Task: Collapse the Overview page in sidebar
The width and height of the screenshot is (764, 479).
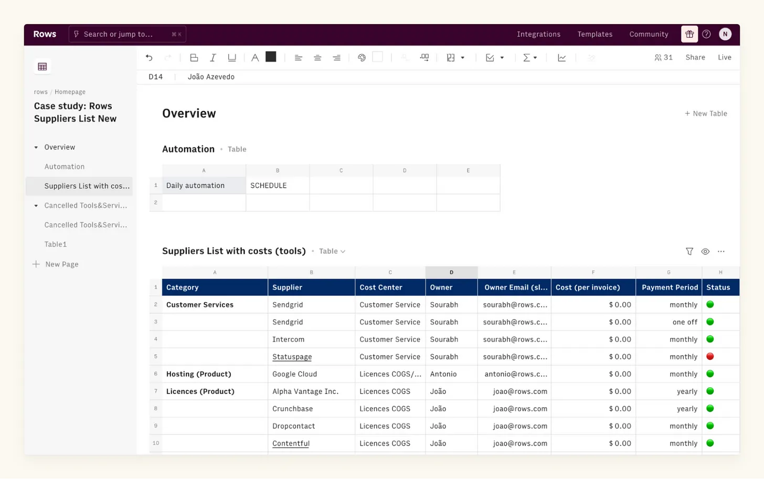Action: pos(36,147)
